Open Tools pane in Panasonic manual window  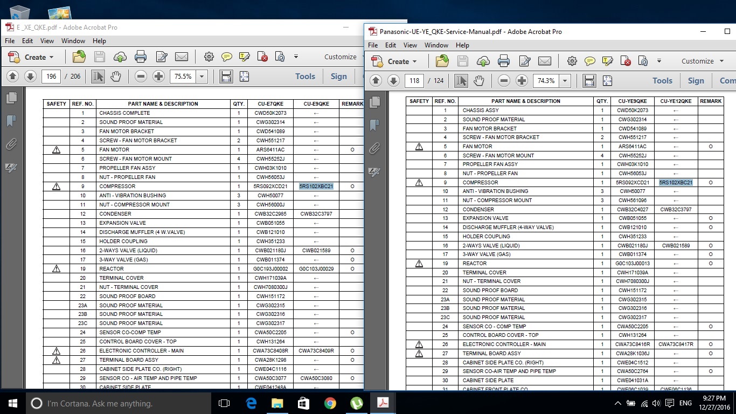click(x=662, y=81)
